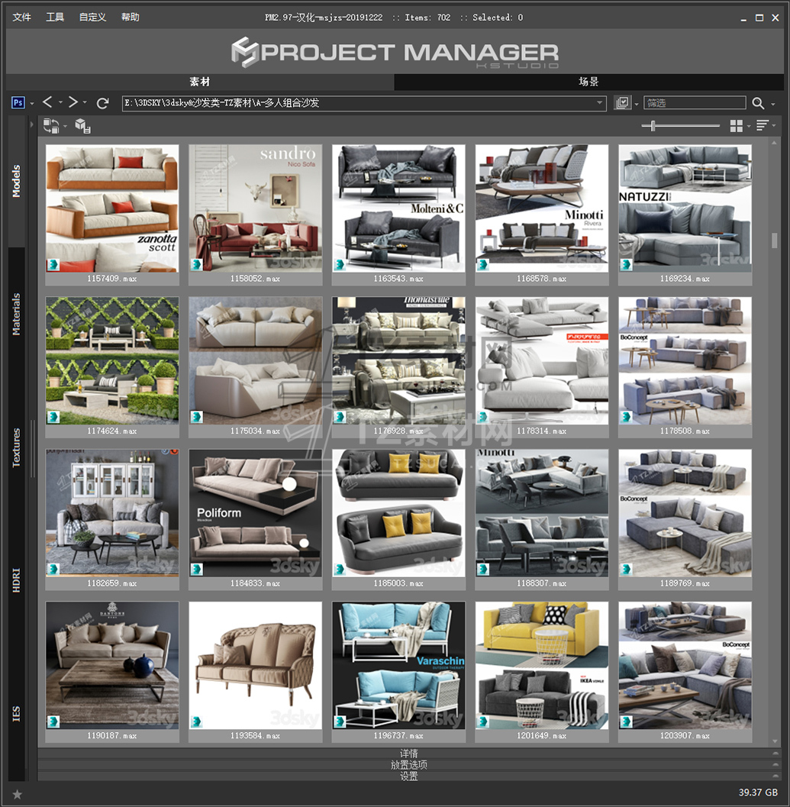Image resolution: width=790 pixels, height=807 pixels.
Task: Open the search options dropdown arrow
Action: (x=773, y=104)
